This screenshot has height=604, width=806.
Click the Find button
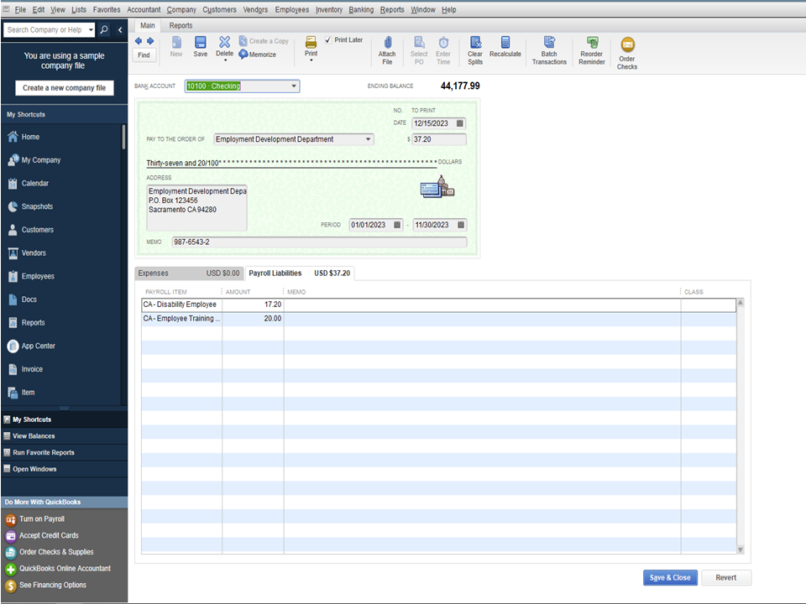point(144,55)
